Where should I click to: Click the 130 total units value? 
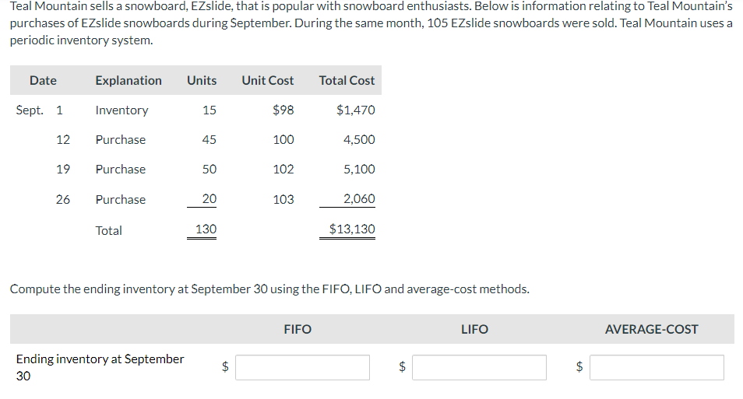[206, 229]
